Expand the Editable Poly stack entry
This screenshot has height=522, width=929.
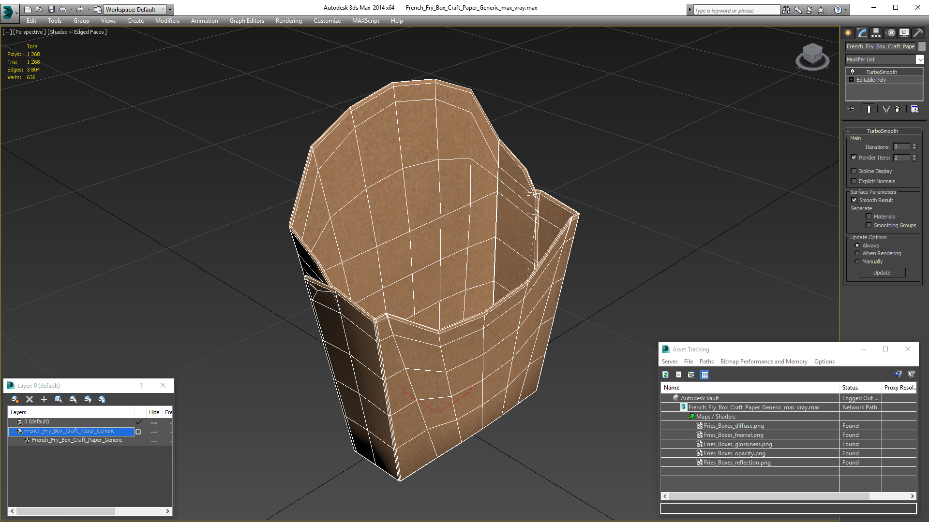coord(852,80)
